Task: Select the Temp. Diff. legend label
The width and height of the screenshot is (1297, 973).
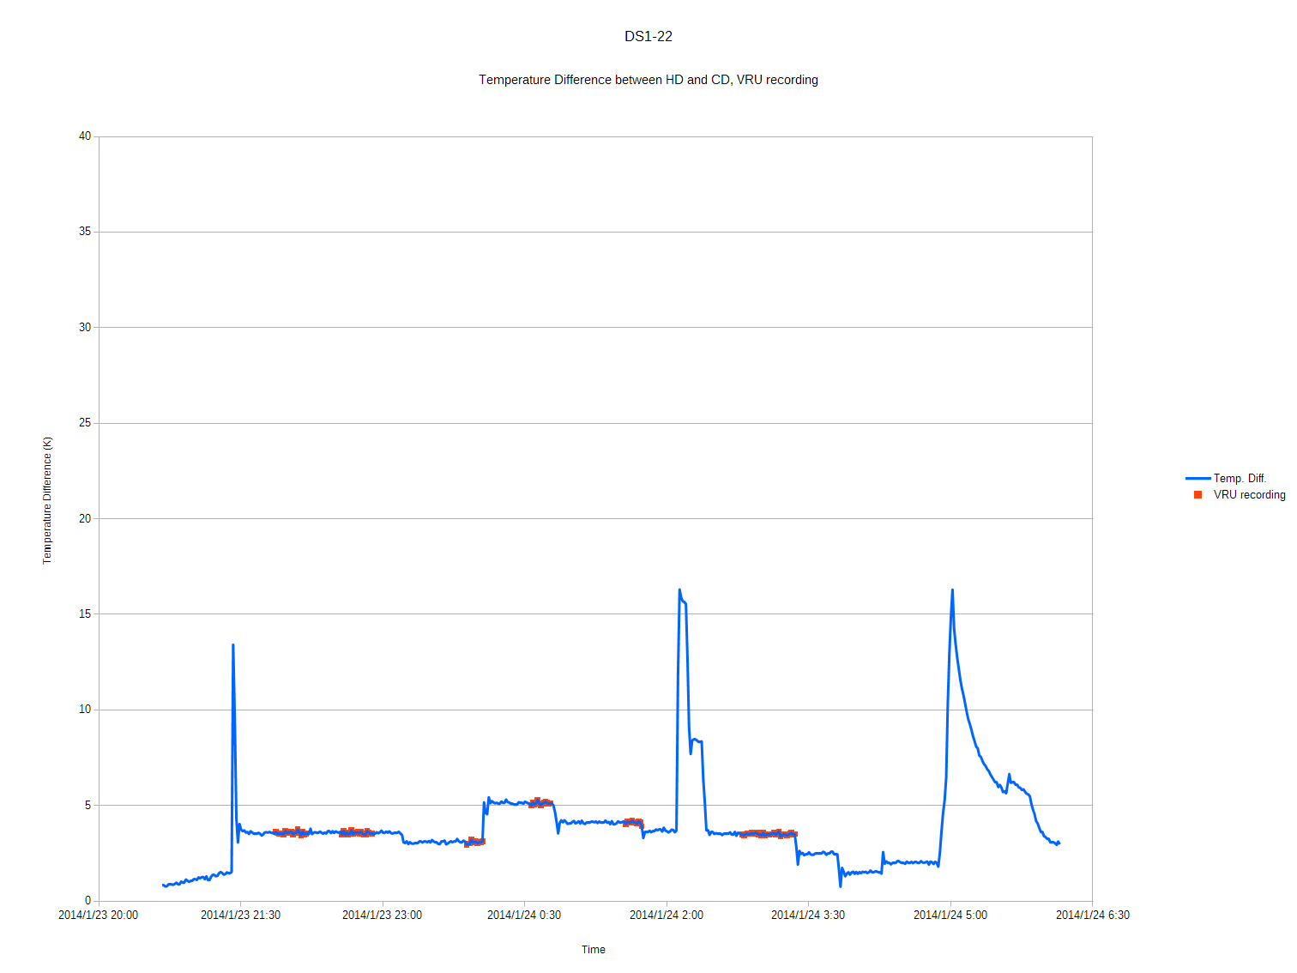Action: (x=1240, y=479)
